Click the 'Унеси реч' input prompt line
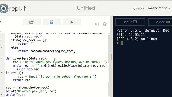 pyautogui.click(x=60, y=62)
